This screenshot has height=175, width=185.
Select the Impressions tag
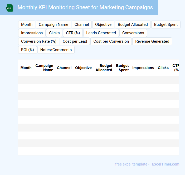tap(32, 33)
